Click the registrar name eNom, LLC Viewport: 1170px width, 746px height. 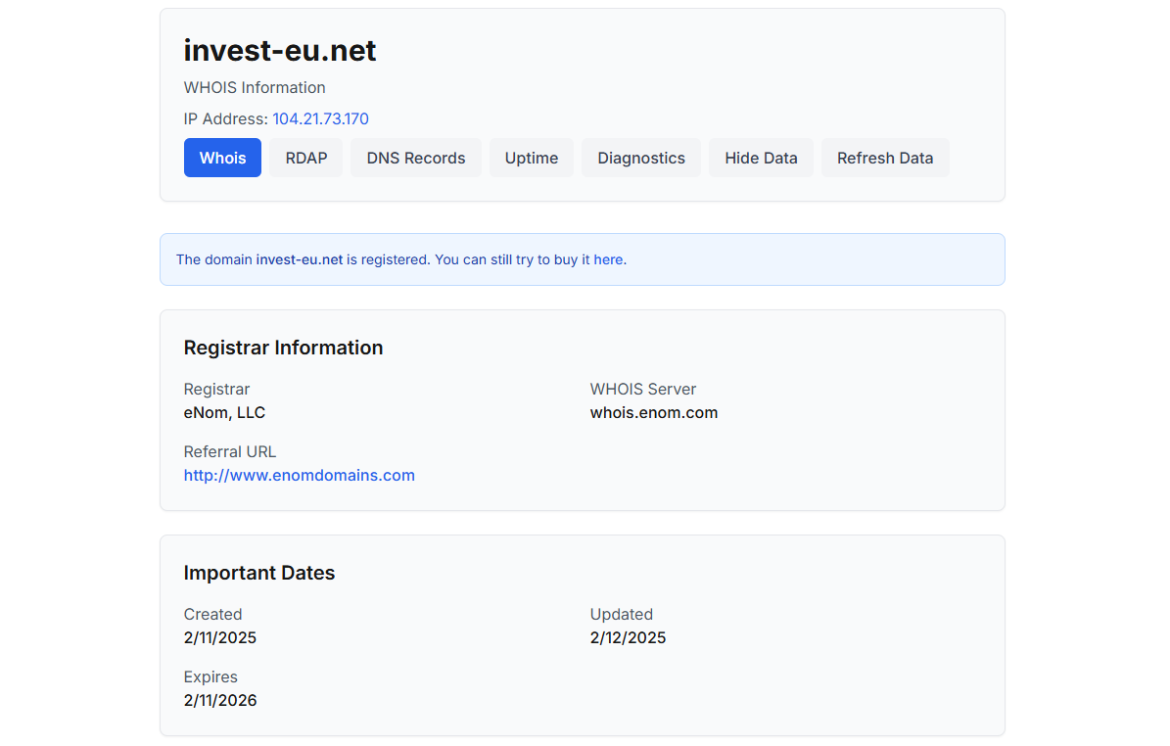(x=224, y=412)
